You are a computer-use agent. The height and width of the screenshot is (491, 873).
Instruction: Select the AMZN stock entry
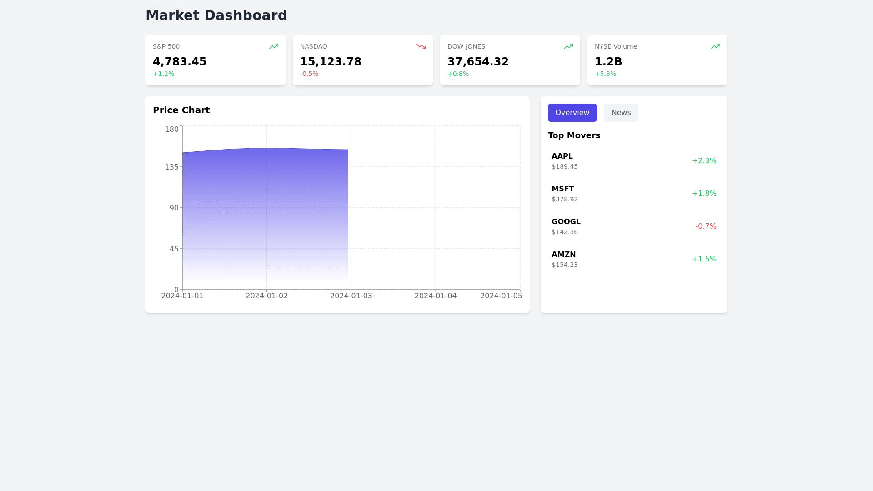(633, 259)
